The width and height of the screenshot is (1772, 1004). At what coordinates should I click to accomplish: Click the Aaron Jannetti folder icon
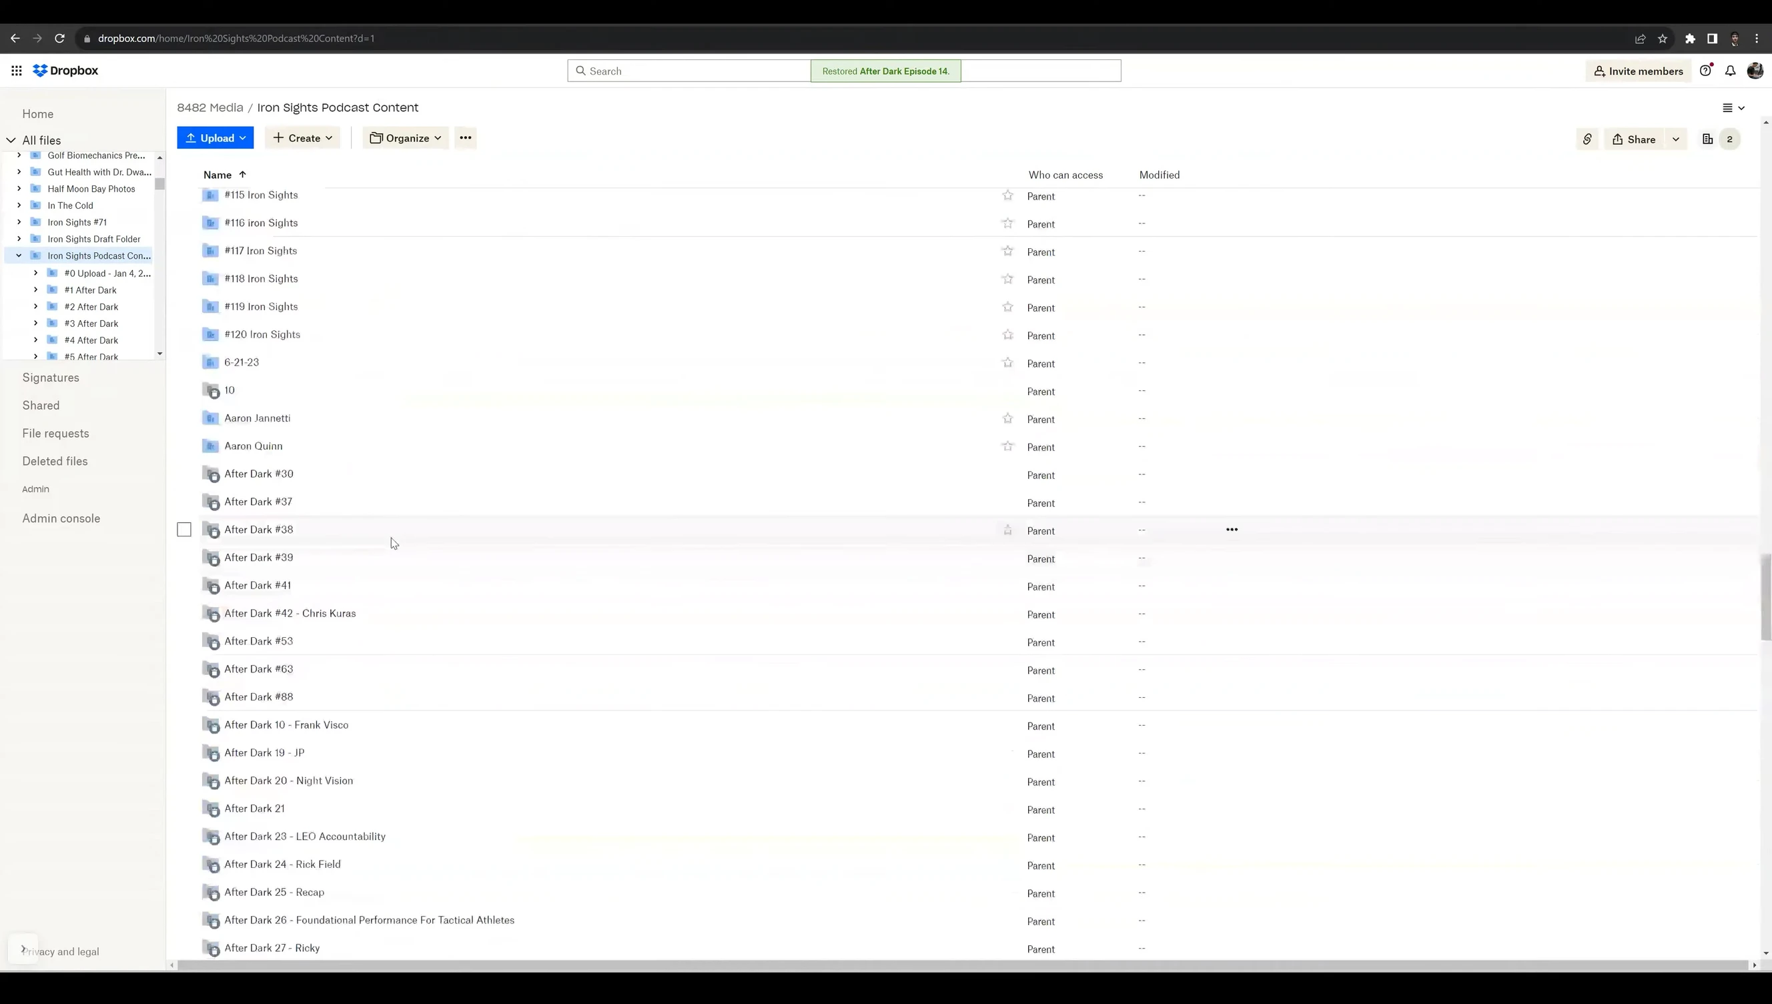[x=210, y=418]
